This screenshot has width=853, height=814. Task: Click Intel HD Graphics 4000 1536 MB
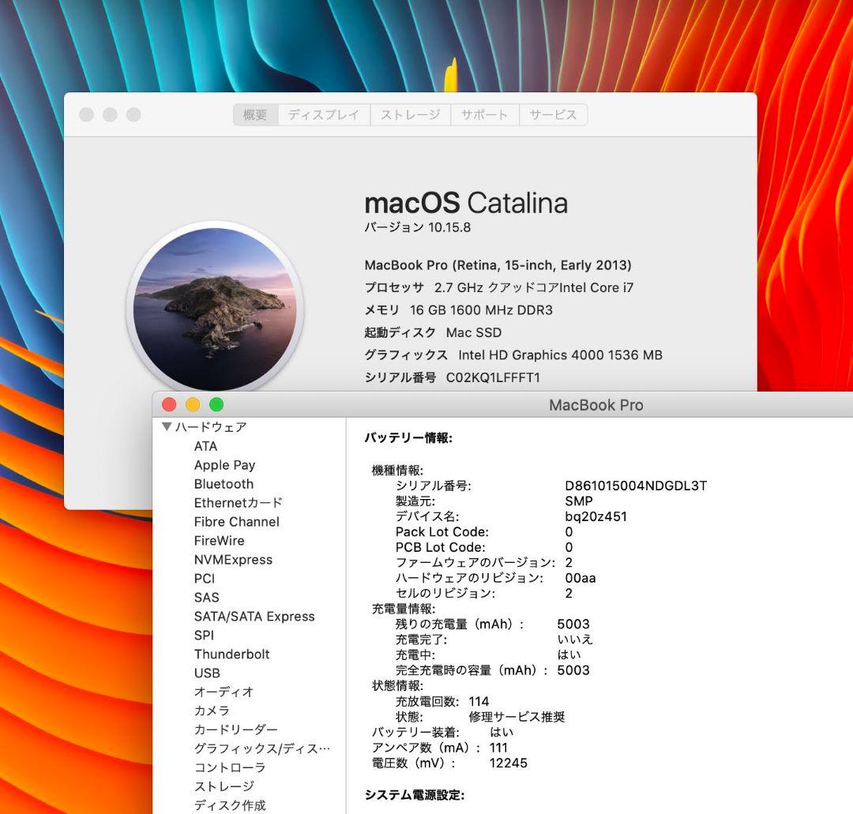(x=560, y=355)
